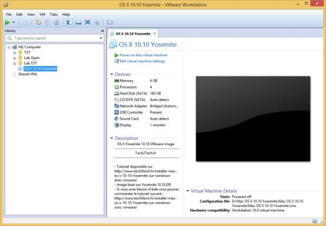The width and height of the screenshot is (326, 226).
Task: Expand the T2T folder node
Action: click(x=15, y=53)
